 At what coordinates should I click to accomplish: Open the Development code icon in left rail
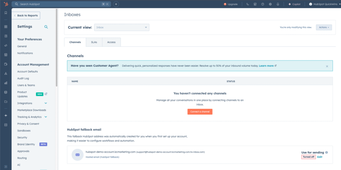(6, 125)
